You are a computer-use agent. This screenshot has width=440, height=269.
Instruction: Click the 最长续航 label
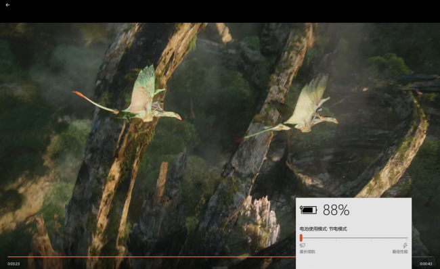tap(307, 251)
